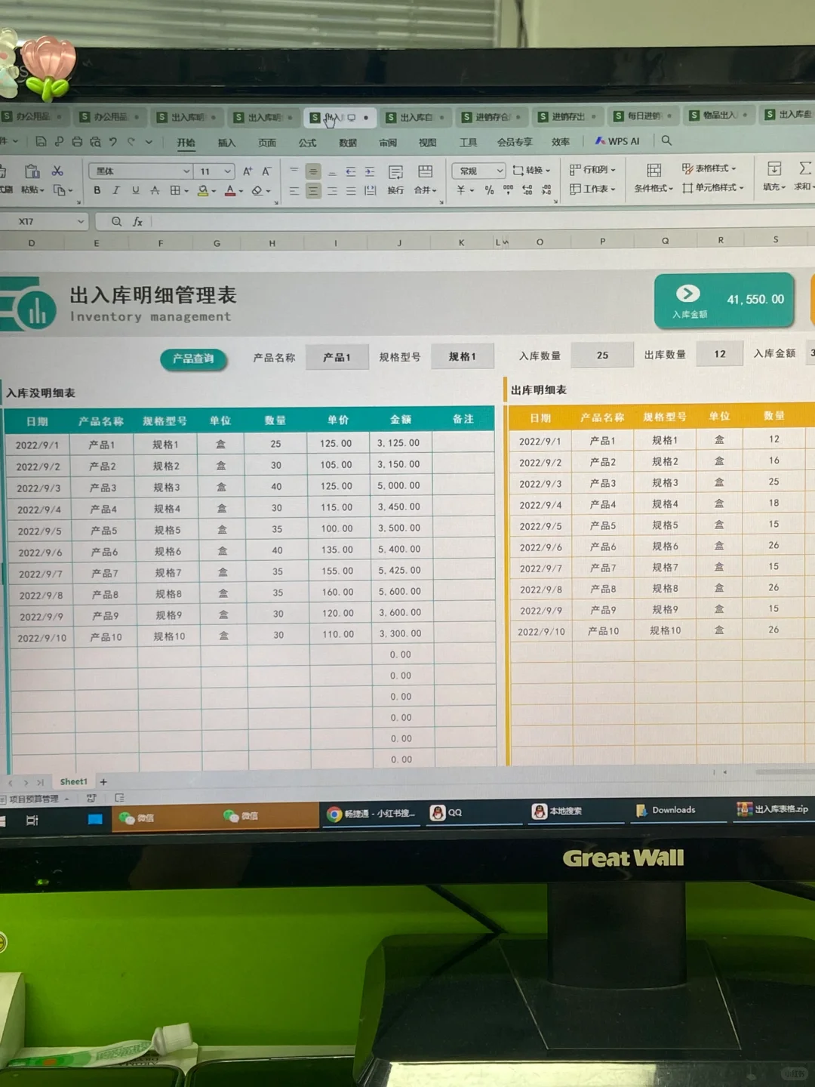The width and height of the screenshot is (815, 1087).
Task: Increase font size with A+ icon
Action: click(x=247, y=171)
